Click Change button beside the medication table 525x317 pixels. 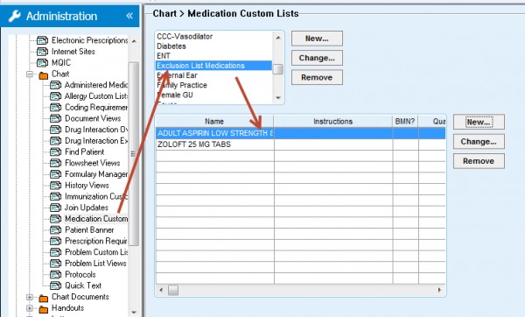coord(479,141)
